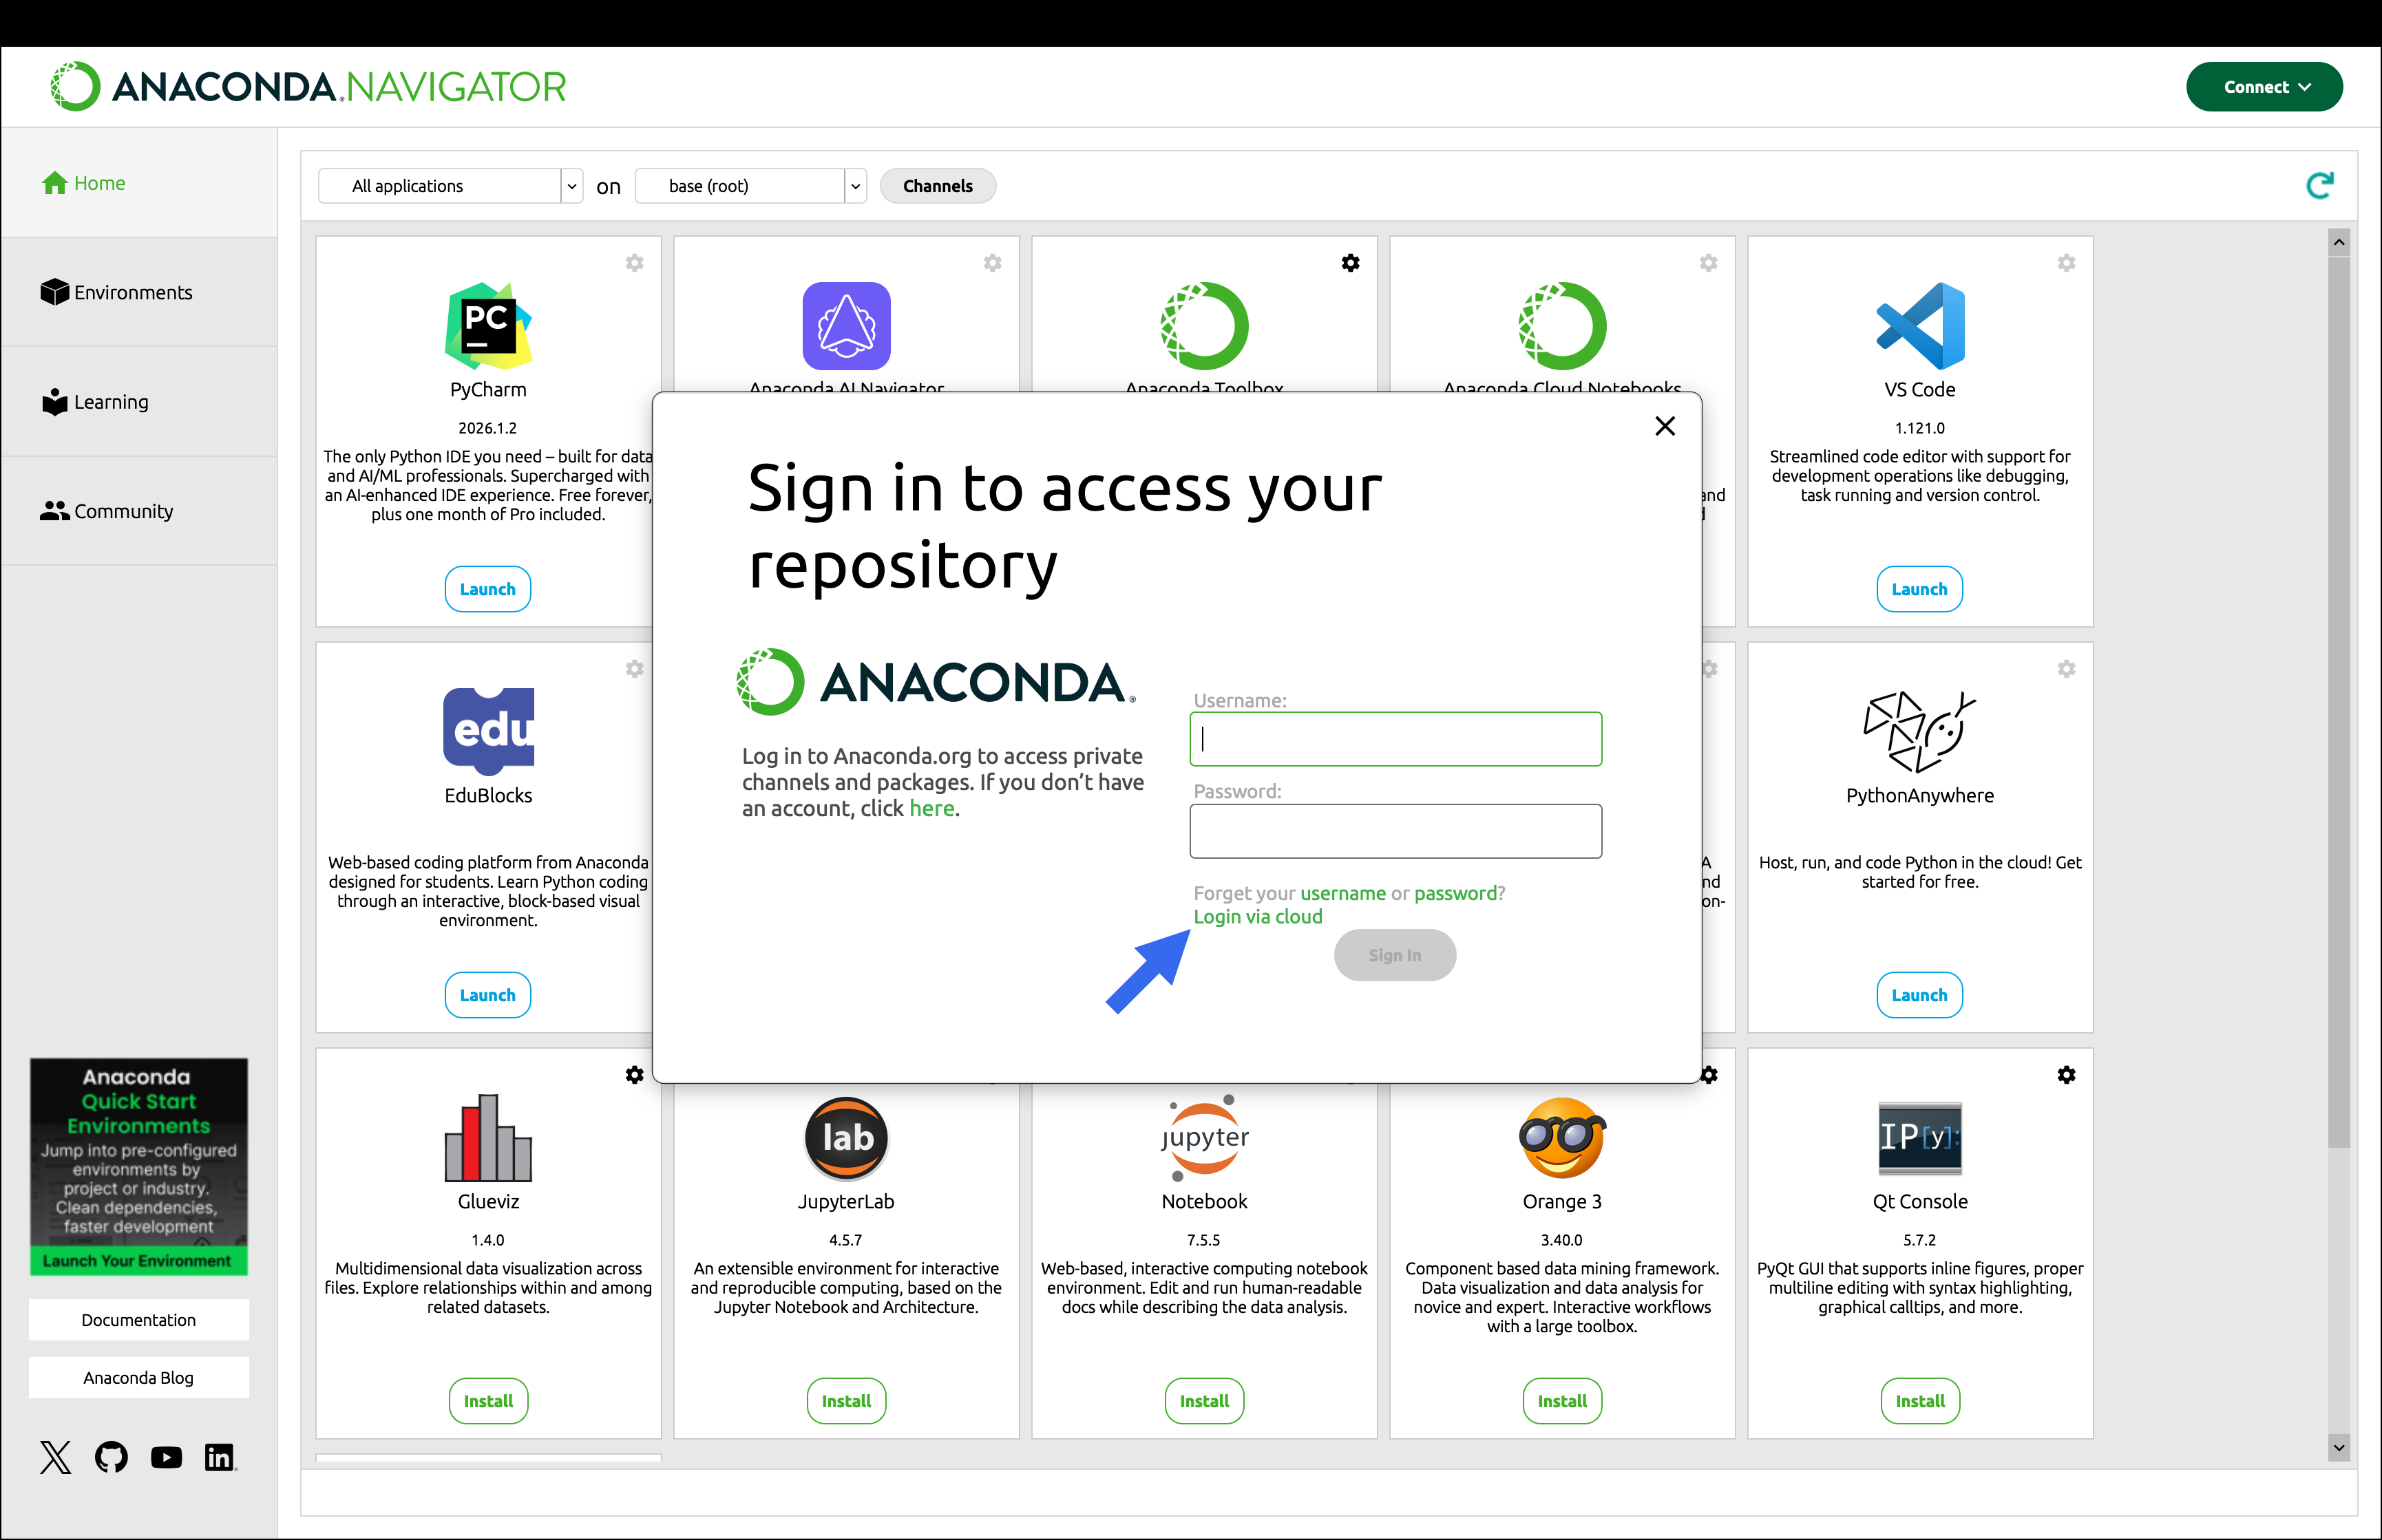Open the Channels manager
The width and height of the screenshot is (2382, 1540).
pos(938,186)
